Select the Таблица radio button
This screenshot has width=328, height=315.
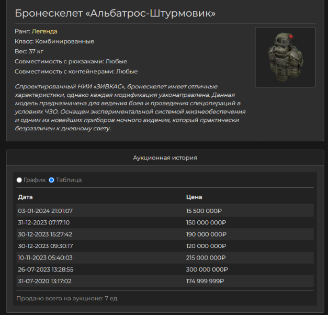point(51,180)
